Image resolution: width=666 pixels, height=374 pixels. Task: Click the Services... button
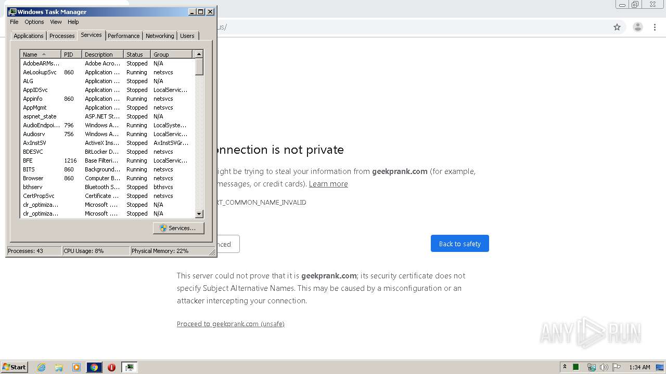[x=178, y=228]
